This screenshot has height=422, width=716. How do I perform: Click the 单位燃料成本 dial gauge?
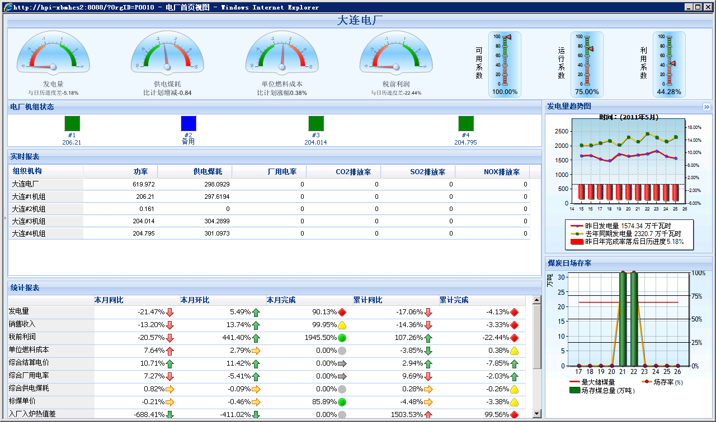tap(282, 52)
